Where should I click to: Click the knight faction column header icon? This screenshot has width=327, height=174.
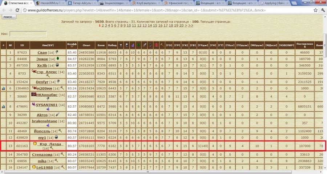[126, 45]
